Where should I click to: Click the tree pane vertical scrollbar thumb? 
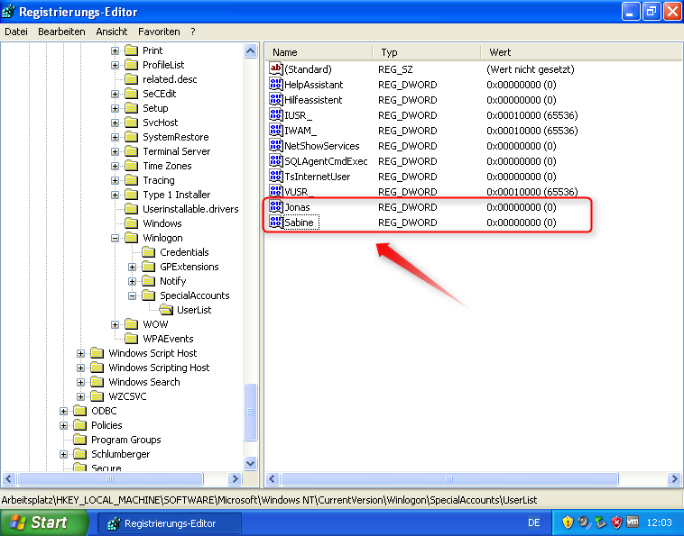[250, 412]
